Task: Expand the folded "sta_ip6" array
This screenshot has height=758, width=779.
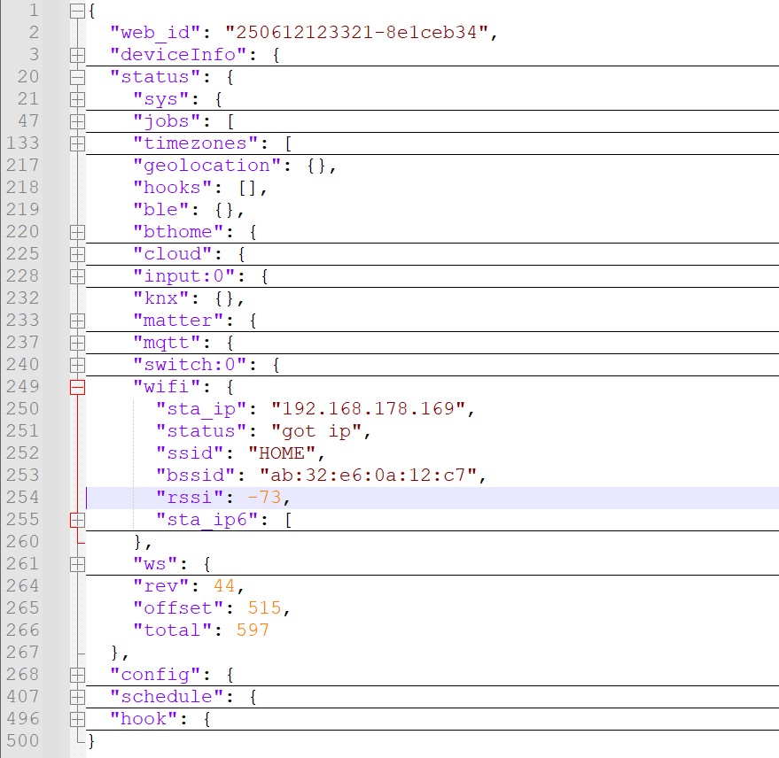Action: point(77,520)
